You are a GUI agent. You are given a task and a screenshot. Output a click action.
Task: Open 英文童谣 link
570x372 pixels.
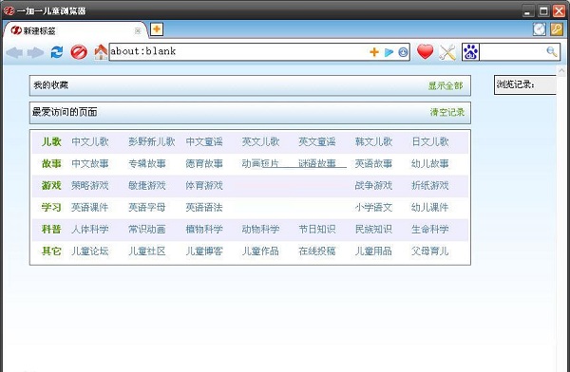click(317, 141)
